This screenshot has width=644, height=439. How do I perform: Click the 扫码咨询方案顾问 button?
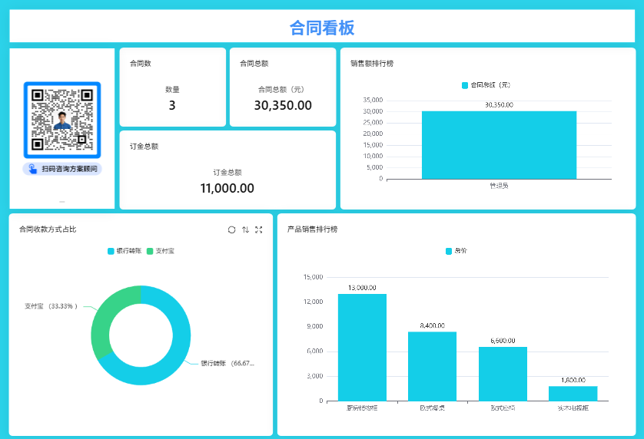click(62, 169)
